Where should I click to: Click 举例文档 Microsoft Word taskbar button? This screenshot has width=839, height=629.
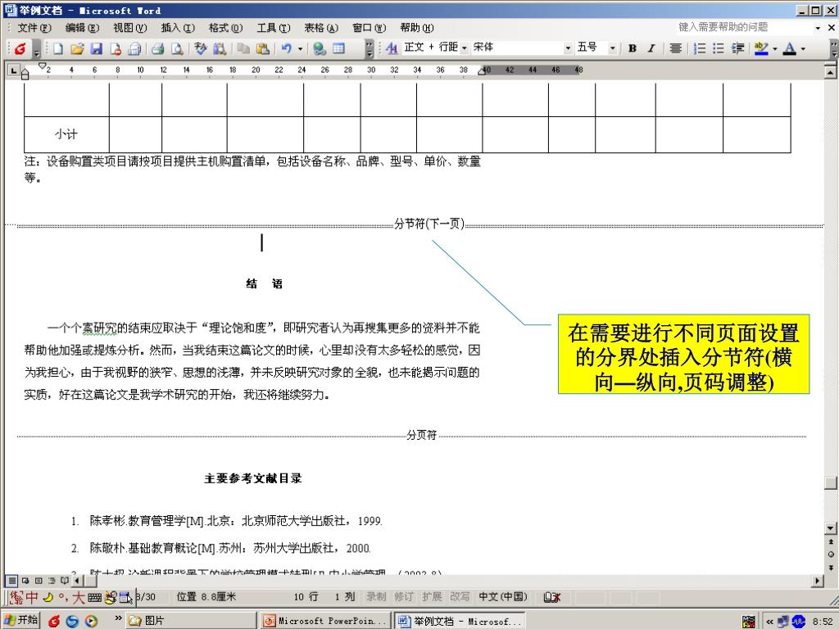(x=460, y=621)
